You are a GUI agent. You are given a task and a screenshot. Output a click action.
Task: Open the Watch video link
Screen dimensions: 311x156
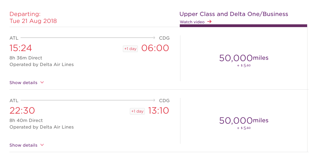point(192,22)
